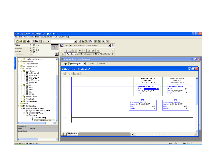203x145 pixels.
Task: Click the Open file icon
Action: (x=20, y=41)
